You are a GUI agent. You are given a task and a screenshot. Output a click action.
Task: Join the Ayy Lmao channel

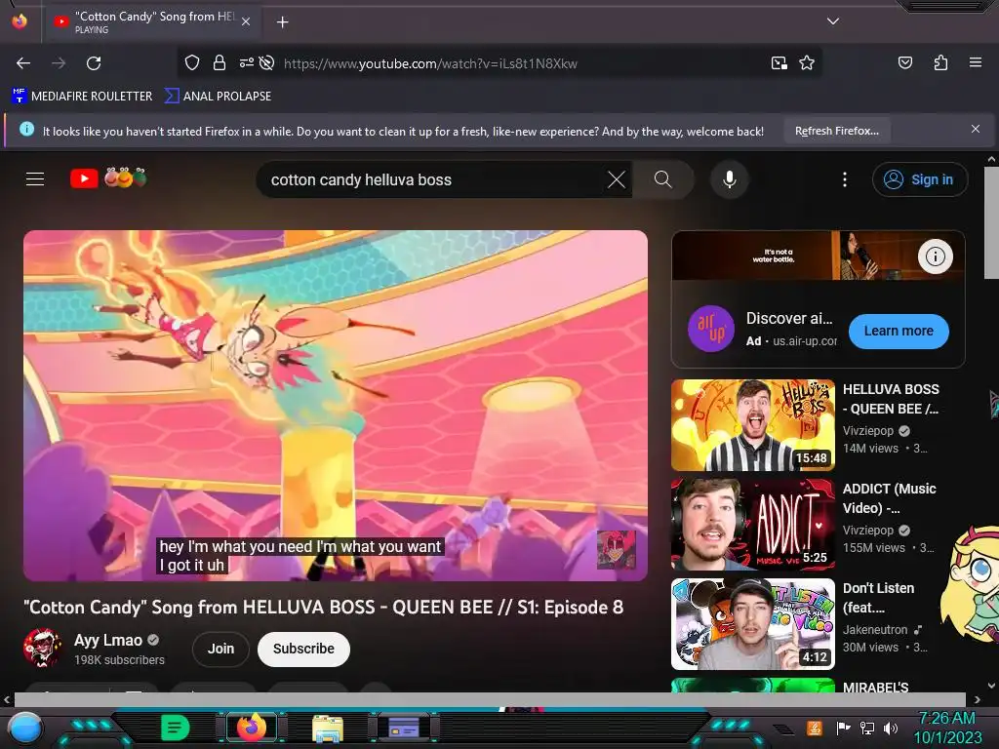220,649
